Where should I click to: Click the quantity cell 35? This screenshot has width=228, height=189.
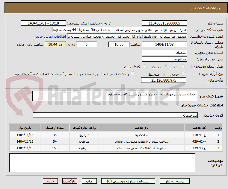click(55, 135)
